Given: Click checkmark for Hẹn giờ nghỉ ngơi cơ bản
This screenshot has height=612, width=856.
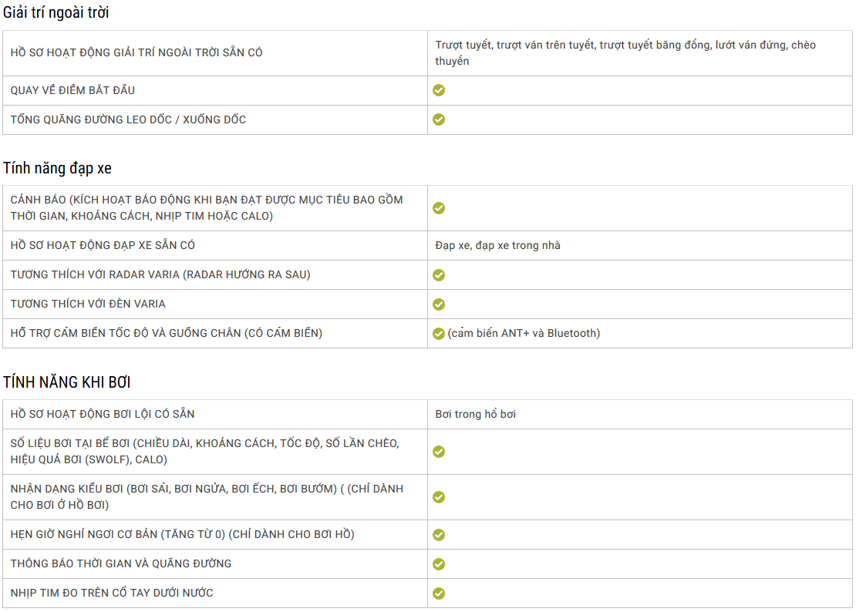Looking at the screenshot, I should pos(438,535).
